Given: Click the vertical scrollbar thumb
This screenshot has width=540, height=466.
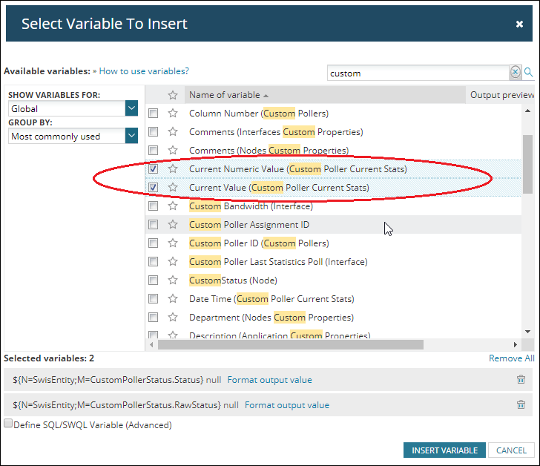Looking at the screenshot, I should point(527,164).
